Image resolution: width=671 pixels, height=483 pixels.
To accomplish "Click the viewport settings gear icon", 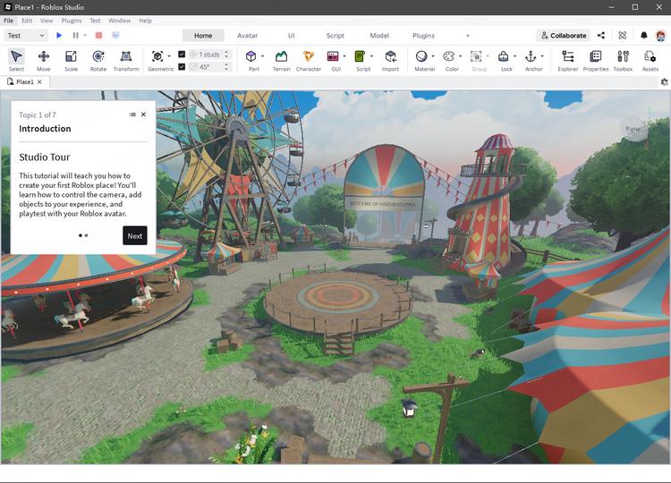I will point(664,81).
